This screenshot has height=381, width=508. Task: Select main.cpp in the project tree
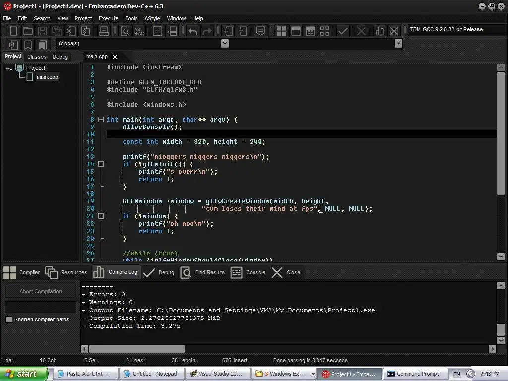click(x=47, y=77)
